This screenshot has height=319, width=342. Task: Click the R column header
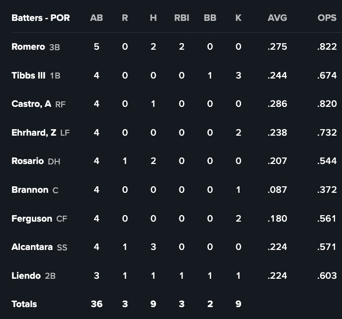click(x=125, y=18)
